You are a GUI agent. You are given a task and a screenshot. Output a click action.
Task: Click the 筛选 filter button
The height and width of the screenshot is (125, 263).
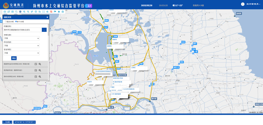(x=14, y=58)
